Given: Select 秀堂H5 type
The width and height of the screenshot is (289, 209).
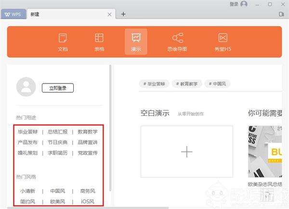Looking at the screenshot, I should point(223,42).
